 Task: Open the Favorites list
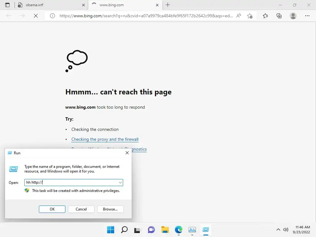(265, 16)
